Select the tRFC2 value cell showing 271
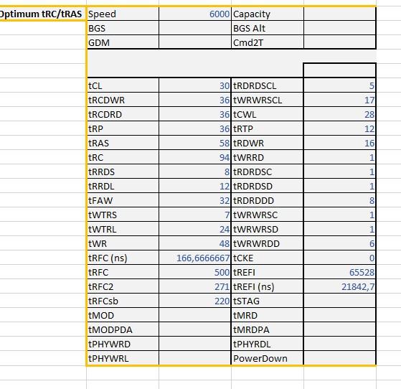 point(195,286)
